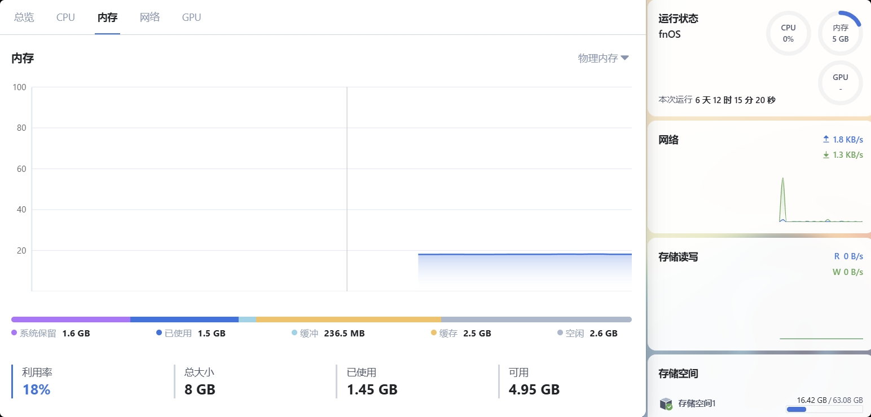Click the 存储空间1 usage progress bar
This screenshot has height=417, width=871.
[824, 409]
